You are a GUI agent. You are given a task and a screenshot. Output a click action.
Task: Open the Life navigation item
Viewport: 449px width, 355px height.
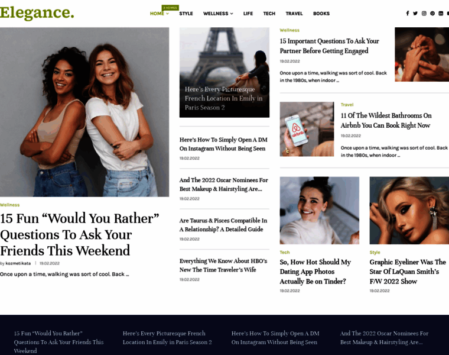point(248,14)
